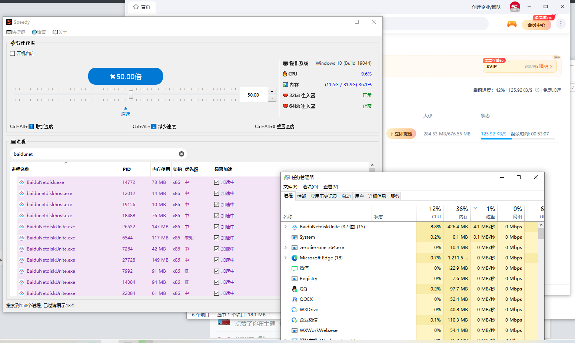Click the 语言 globe icon

[x=34, y=32]
